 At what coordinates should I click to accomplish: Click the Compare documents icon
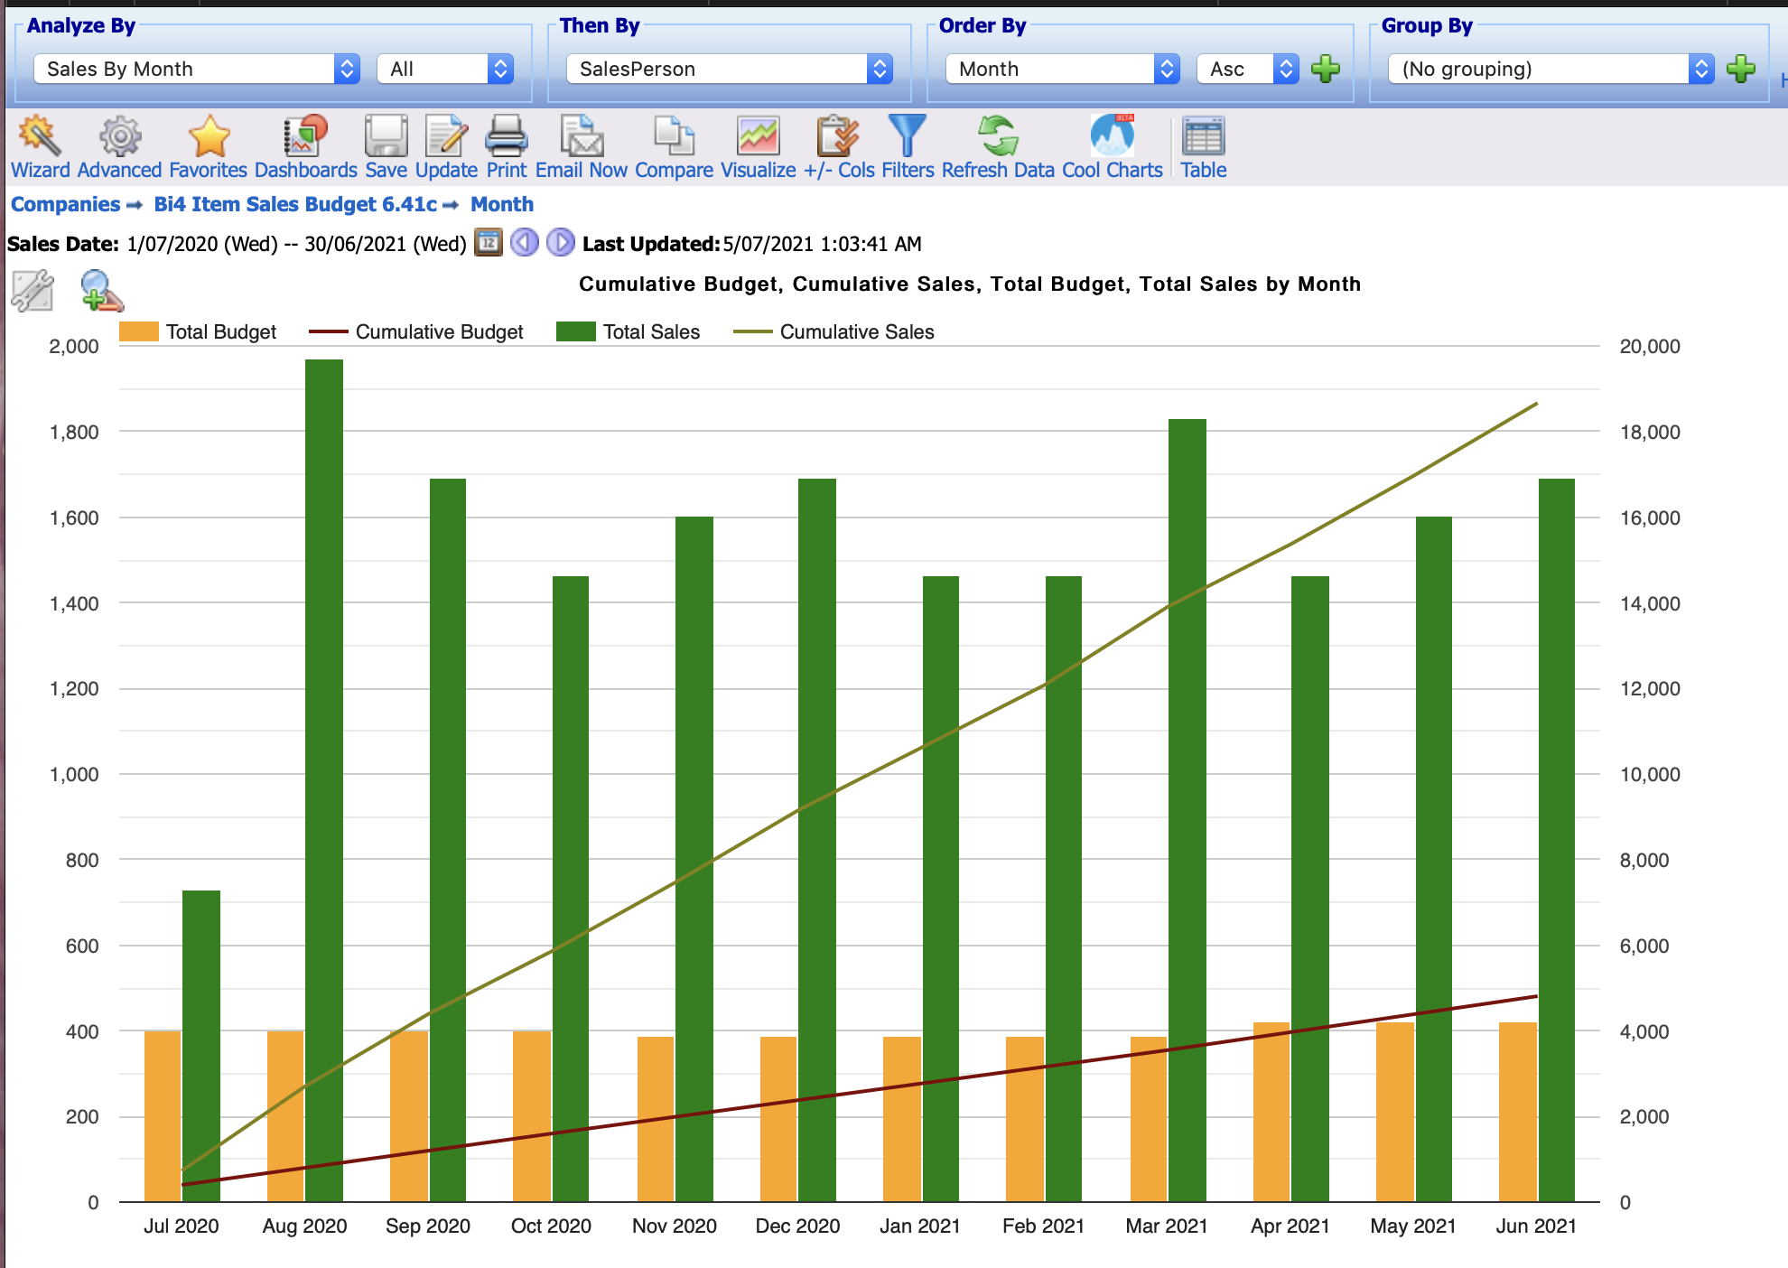(x=674, y=136)
